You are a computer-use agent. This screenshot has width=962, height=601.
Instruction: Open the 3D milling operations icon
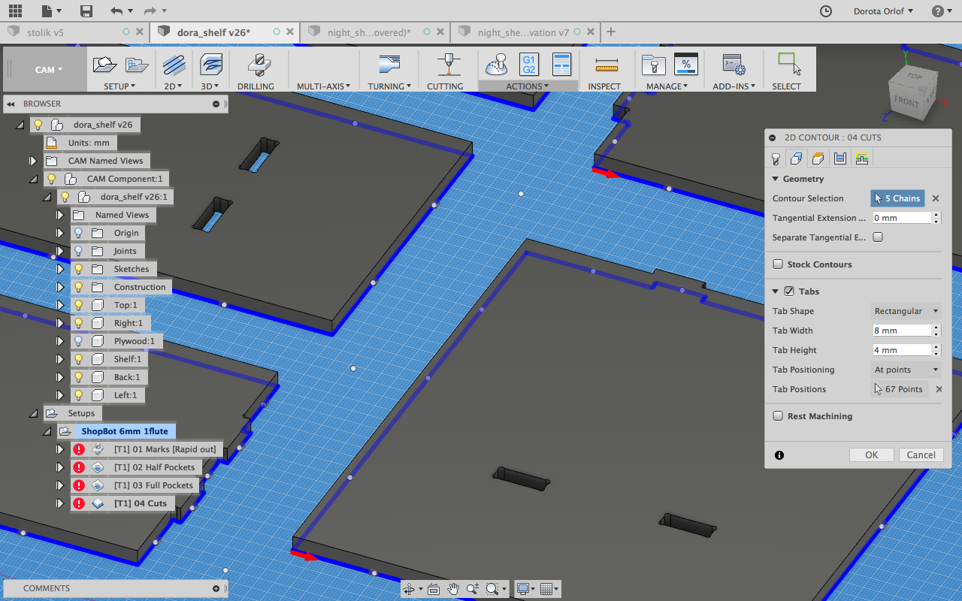click(x=211, y=65)
